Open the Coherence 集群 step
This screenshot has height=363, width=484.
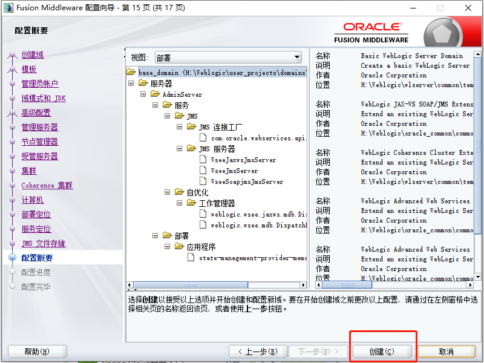[x=47, y=185]
